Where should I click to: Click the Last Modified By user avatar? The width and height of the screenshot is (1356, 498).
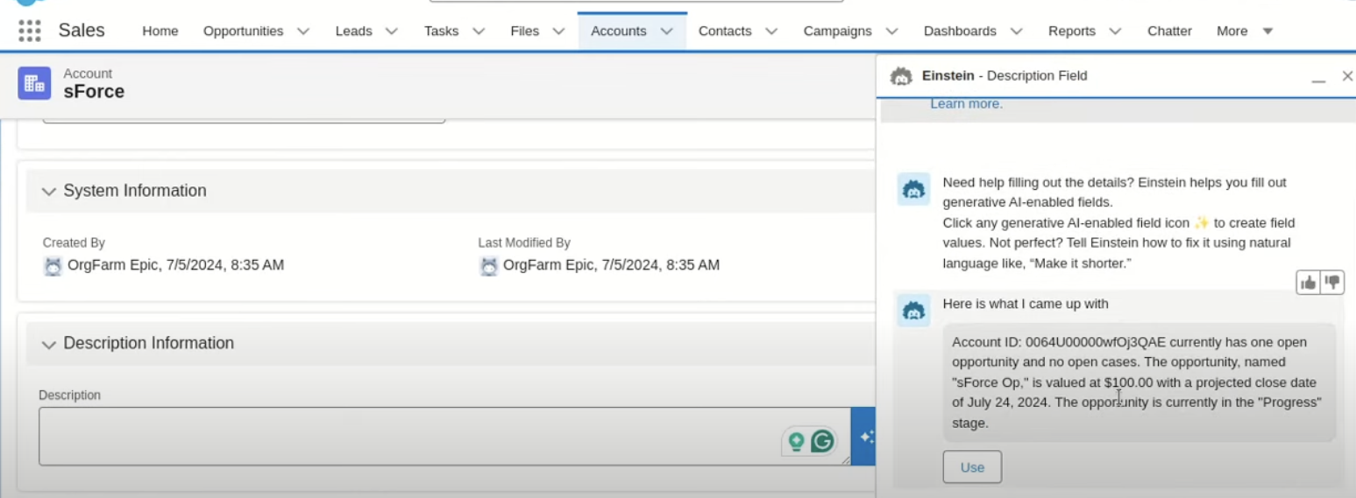488,266
